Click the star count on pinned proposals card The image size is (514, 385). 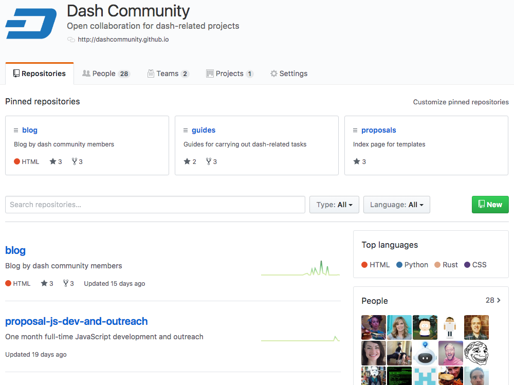[360, 161]
